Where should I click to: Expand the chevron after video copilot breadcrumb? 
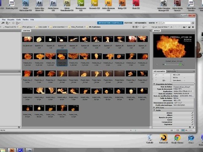click(49, 27)
